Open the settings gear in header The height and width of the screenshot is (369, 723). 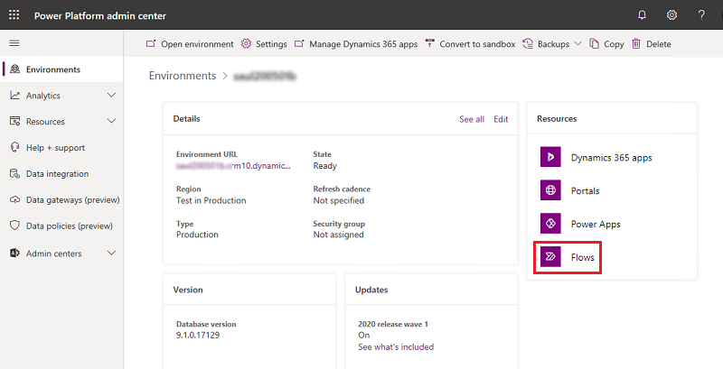[x=671, y=15]
